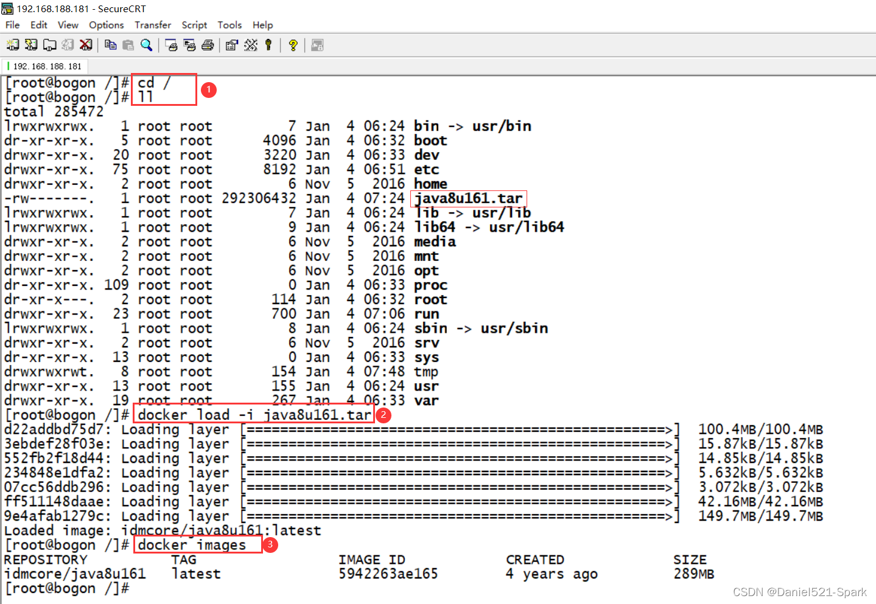The height and width of the screenshot is (604, 876).
Task: Click the 'Loaded image: idmcore/java8u161:latest' line
Action: (x=163, y=531)
